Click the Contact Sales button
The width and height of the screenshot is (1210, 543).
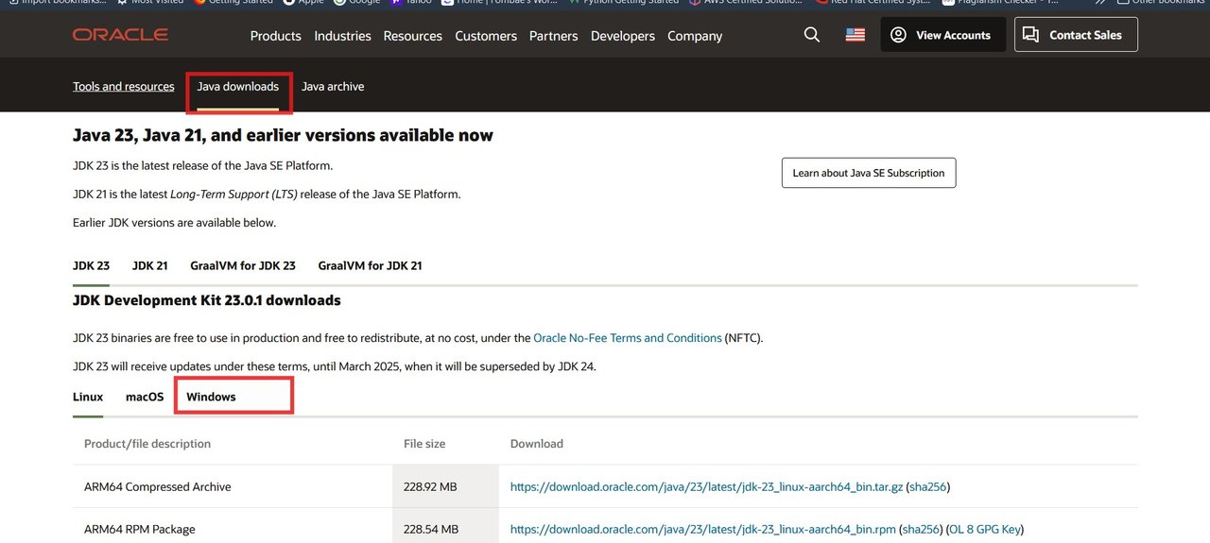[1076, 35]
